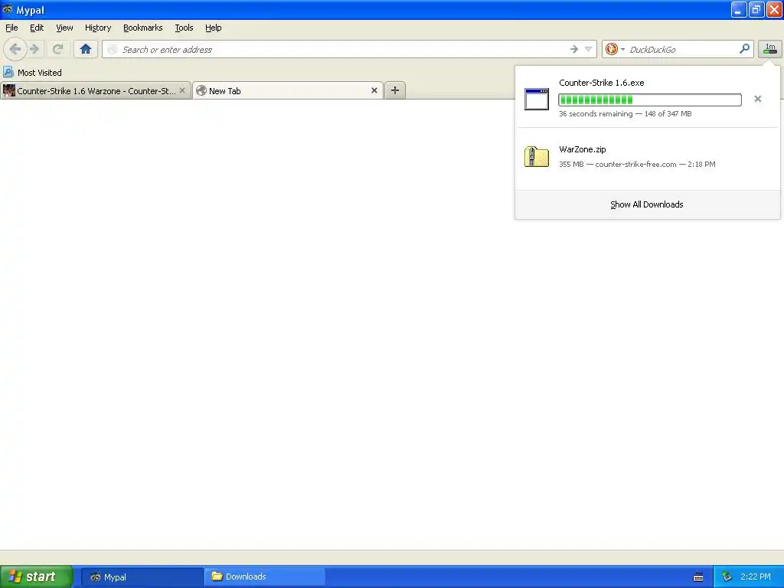Click the Counter-Strike 1.6.exe progress bar

(649, 100)
